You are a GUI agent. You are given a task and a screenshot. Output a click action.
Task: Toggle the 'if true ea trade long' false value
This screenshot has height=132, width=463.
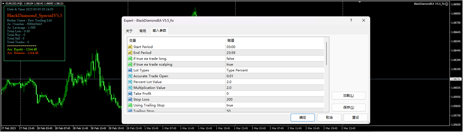pos(274,59)
